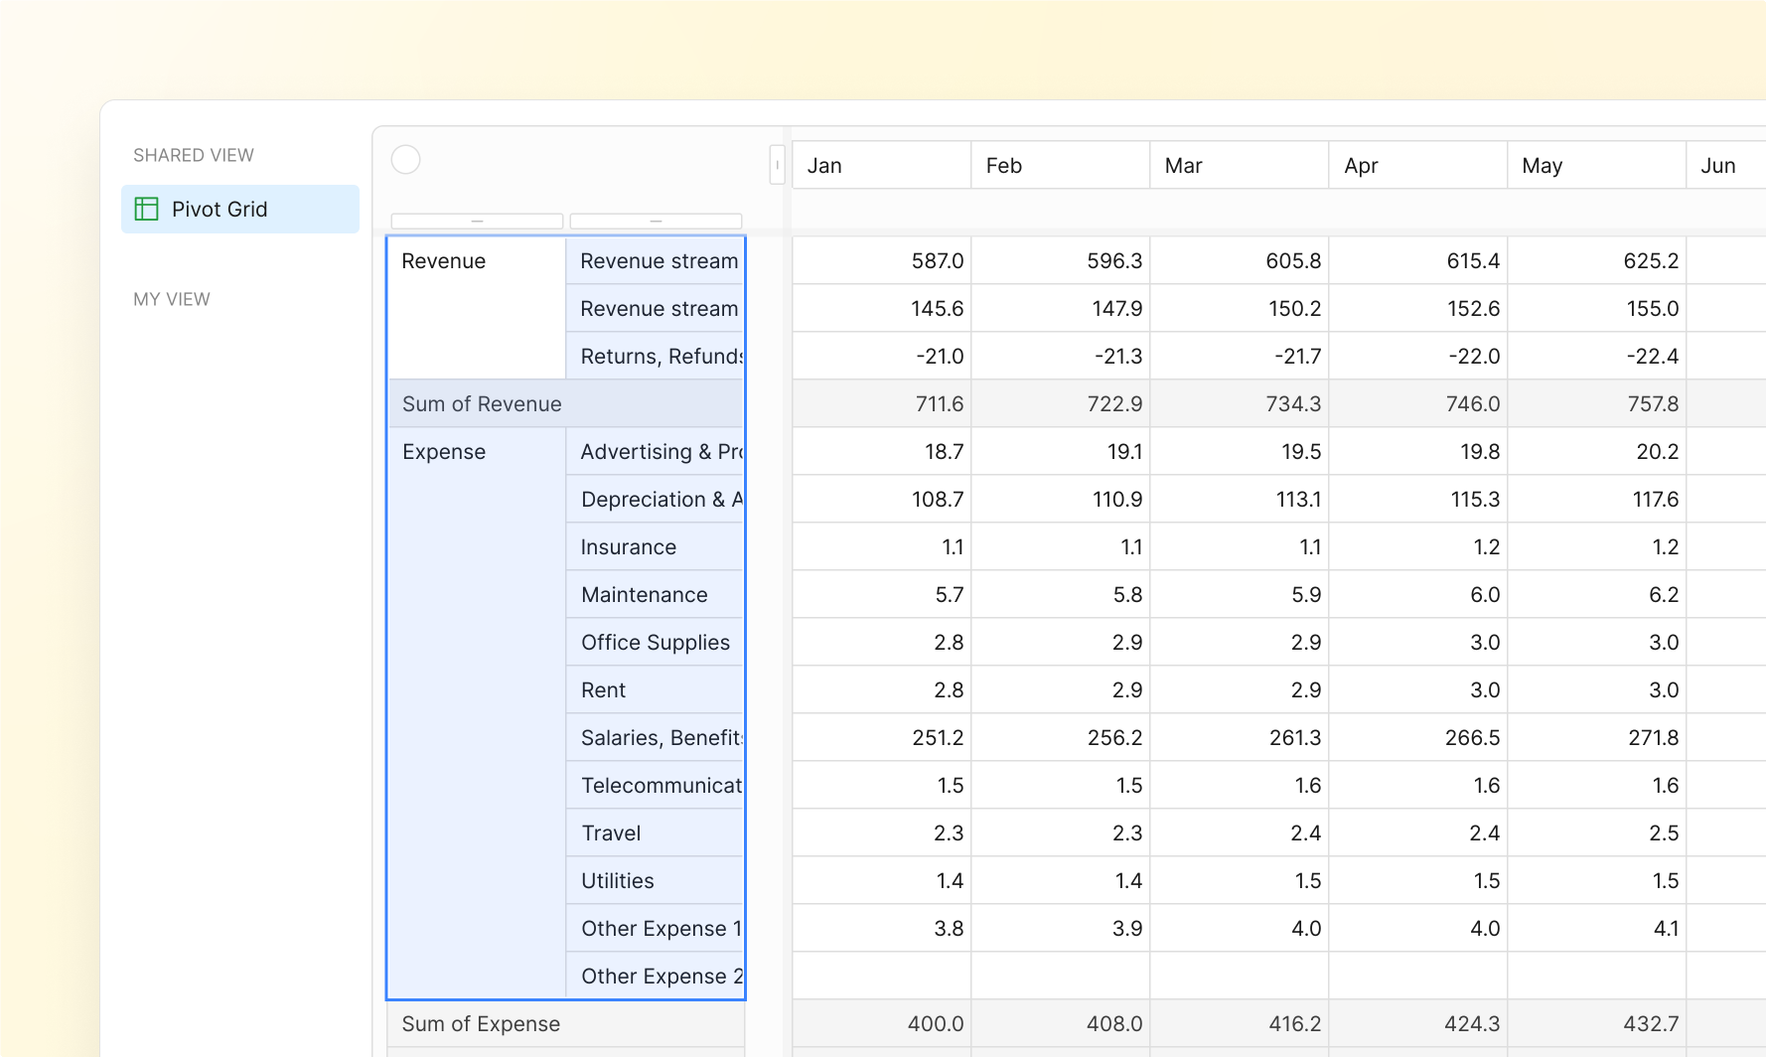This screenshot has width=1766, height=1057.
Task: Click the Travel row label
Action: pyautogui.click(x=656, y=832)
